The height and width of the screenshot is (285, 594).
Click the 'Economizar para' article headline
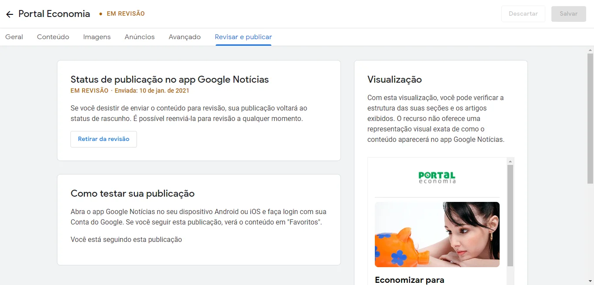click(410, 280)
